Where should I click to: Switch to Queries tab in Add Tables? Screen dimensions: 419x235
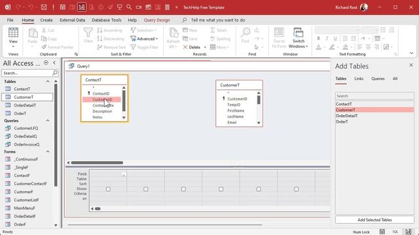tap(378, 78)
